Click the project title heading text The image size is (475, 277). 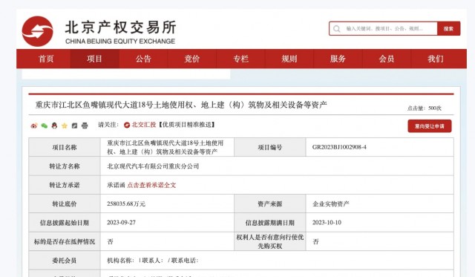pos(181,105)
